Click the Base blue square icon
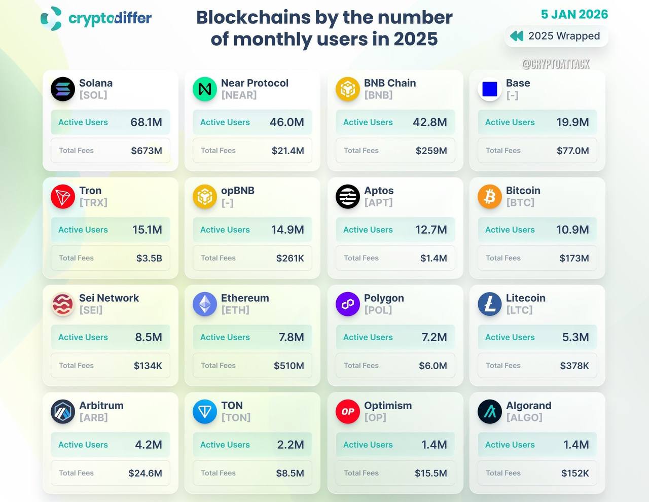The height and width of the screenshot is (502, 649). [x=490, y=89]
